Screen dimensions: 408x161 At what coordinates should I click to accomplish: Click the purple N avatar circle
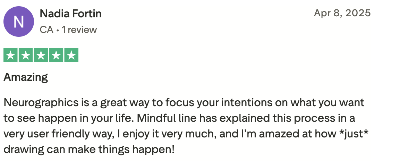pos(19,22)
